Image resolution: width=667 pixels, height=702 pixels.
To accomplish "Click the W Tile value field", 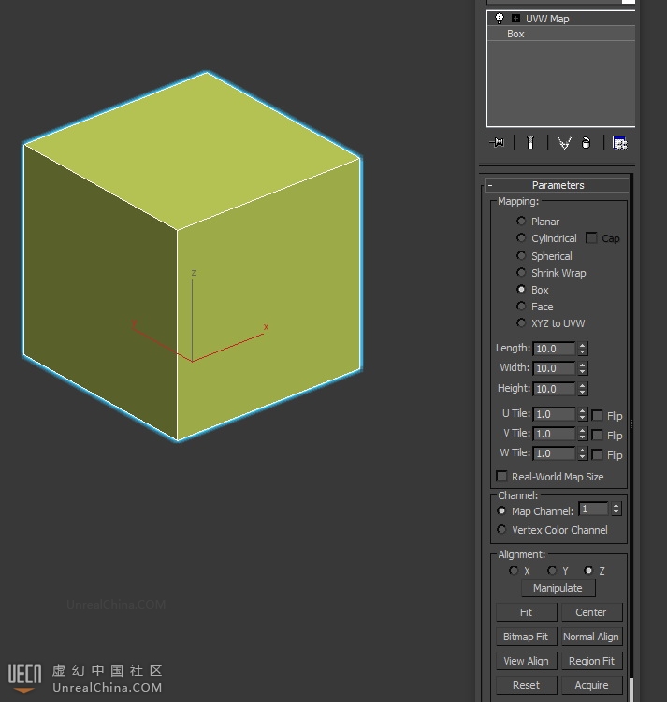I will point(554,453).
